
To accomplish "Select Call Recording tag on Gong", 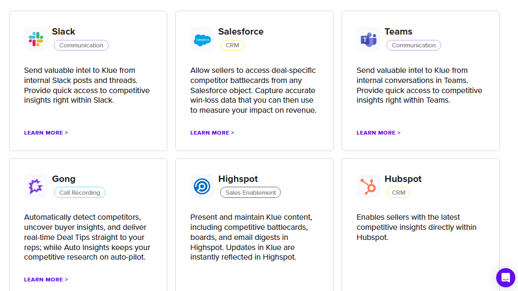I will (x=79, y=193).
